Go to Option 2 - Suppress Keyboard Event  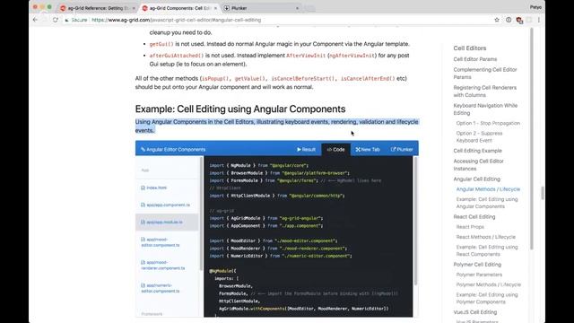[x=480, y=136]
